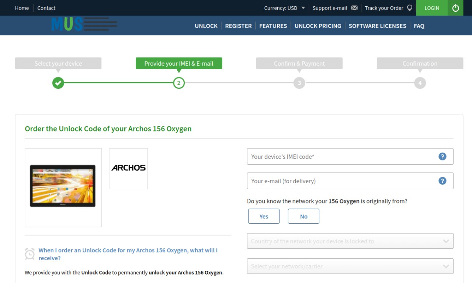Open the UNLOCK PRICING menu item
The width and height of the screenshot is (472, 283).
click(x=318, y=26)
